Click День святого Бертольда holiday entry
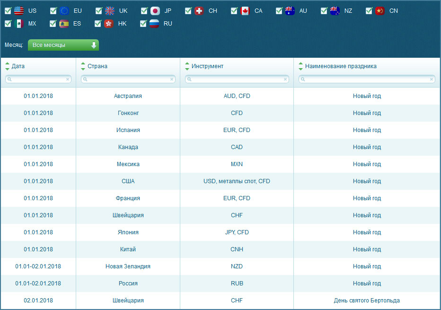Image resolution: width=441 pixels, height=310 pixels. point(367,301)
